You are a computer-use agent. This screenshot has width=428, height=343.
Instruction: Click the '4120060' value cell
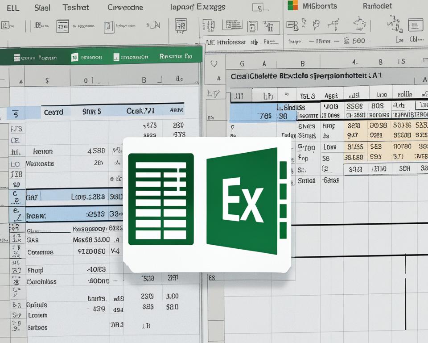pos(91,251)
